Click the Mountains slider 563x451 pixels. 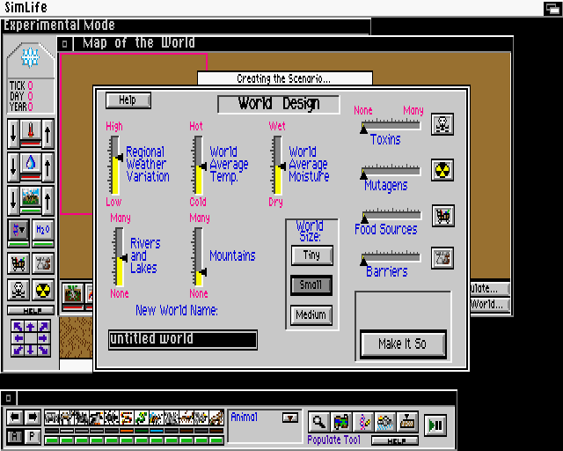pos(199,257)
